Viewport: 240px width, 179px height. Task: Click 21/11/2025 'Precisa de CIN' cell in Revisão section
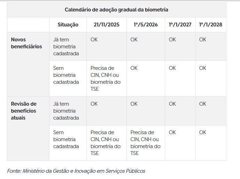click(106, 143)
